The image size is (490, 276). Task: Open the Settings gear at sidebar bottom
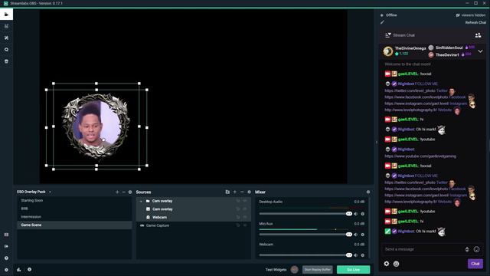pyautogui.click(x=6, y=270)
